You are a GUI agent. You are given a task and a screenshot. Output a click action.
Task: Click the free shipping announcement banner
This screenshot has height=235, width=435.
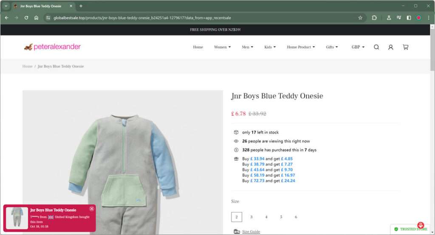click(x=215, y=30)
